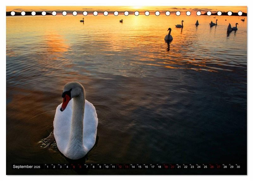The width and height of the screenshot is (253, 181).
Task: Pick day 15 in the date row
Action: (x=139, y=167)
